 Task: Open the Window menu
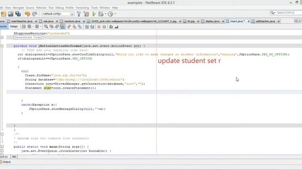[105, 8]
